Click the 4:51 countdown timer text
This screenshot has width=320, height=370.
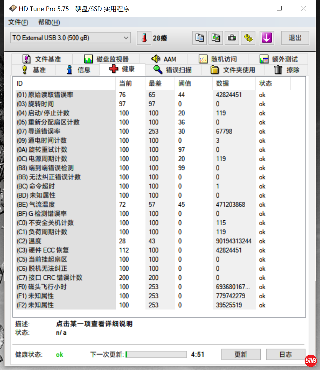(x=198, y=354)
